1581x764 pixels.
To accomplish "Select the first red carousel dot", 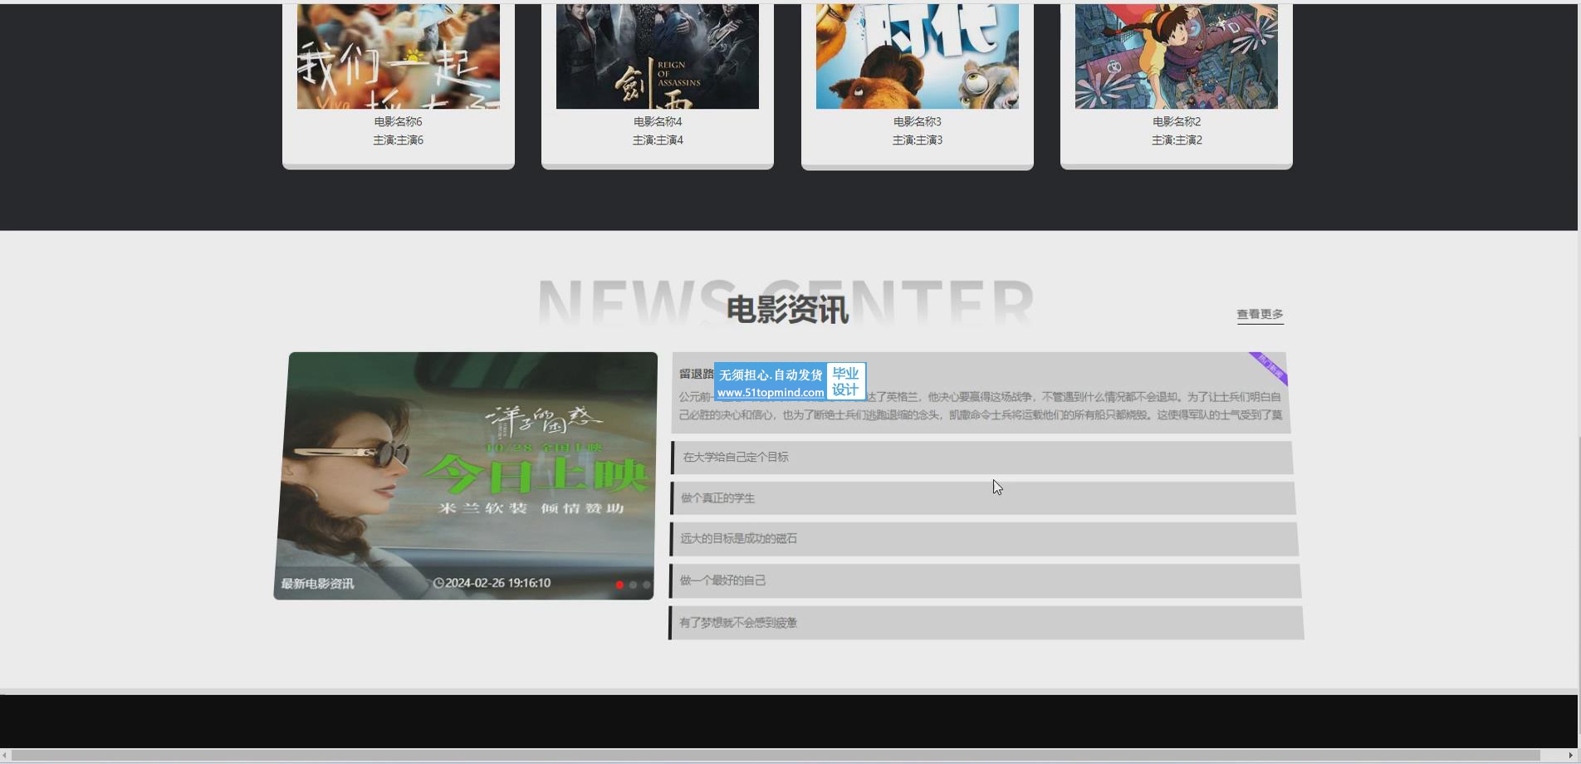I will [619, 585].
